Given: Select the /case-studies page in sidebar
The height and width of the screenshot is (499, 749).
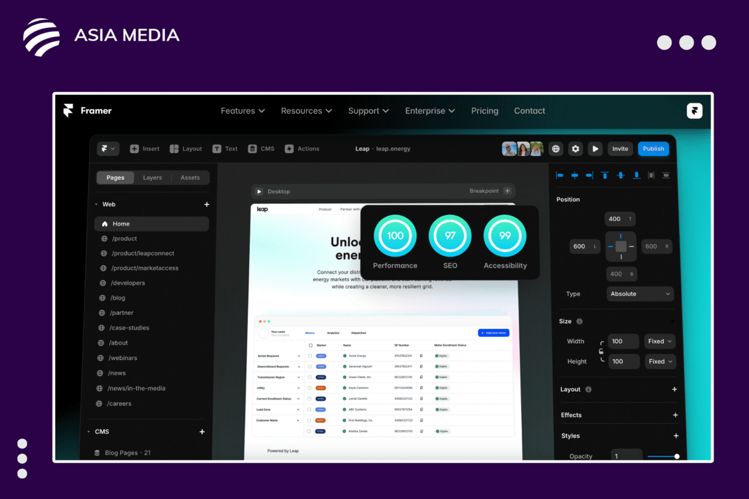Looking at the screenshot, I should pyautogui.click(x=129, y=327).
